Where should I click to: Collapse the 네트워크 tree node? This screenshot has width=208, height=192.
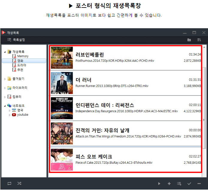[5, 106]
